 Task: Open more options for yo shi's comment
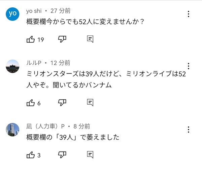click(188, 14)
